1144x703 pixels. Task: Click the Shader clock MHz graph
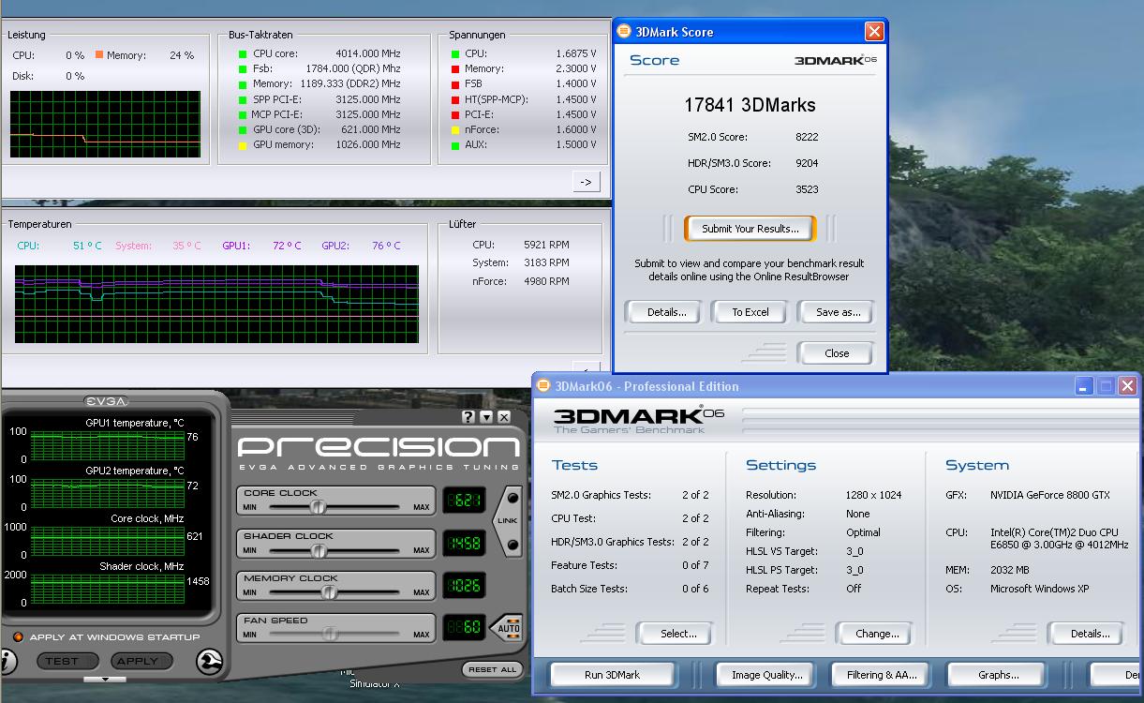click(x=108, y=590)
